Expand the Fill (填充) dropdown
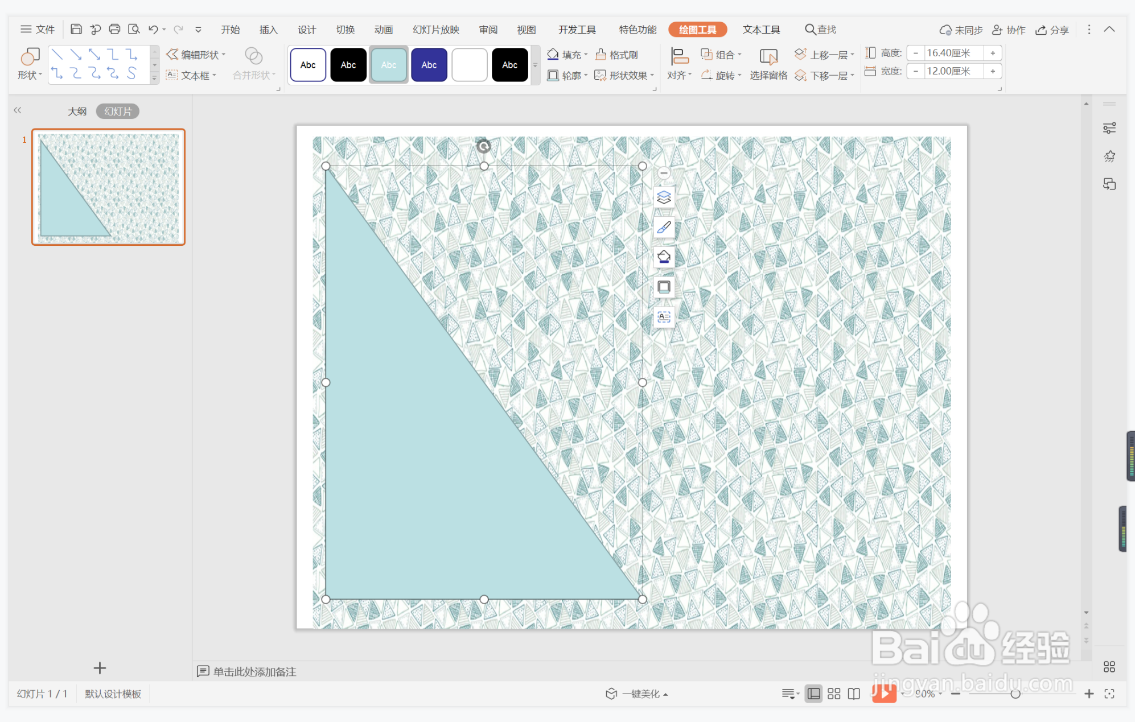Image resolution: width=1135 pixels, height=722 pixels. click(586, 55)
